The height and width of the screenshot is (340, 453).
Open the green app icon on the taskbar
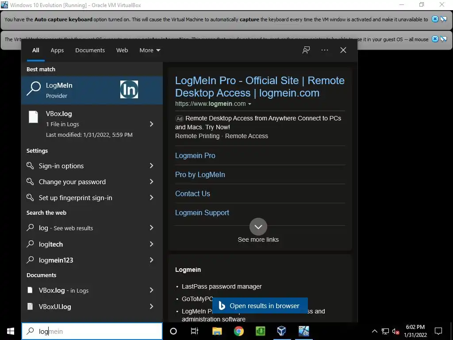(260, 331)
